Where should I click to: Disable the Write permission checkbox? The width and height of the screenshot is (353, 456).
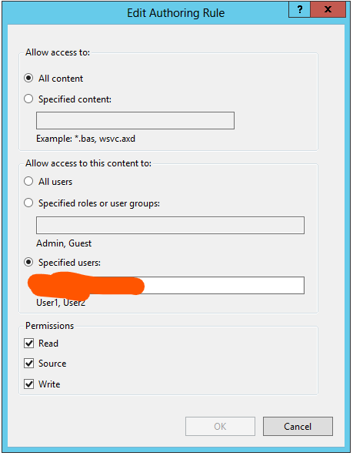[28, 384]
